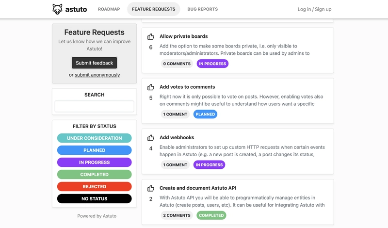Filter by Under Consideration status
The image size is (388, 228).
[x=94, y=138]
